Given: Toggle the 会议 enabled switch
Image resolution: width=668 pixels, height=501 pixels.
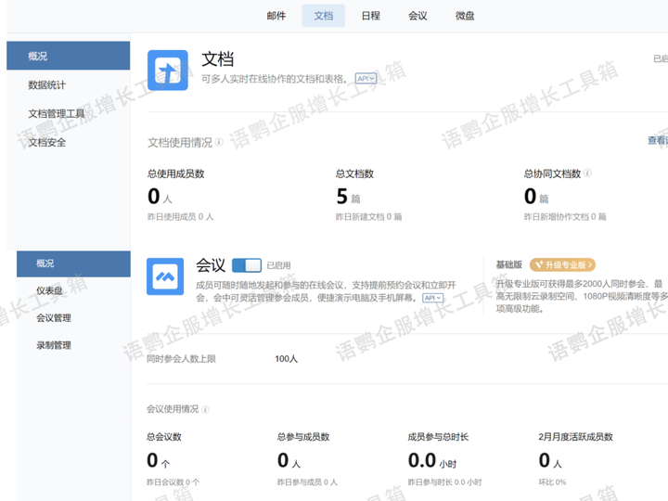Looking at the screenshot, I should point(246,265).
